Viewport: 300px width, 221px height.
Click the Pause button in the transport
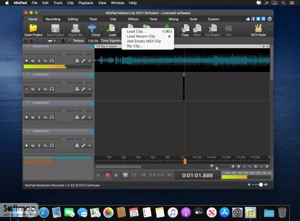point(134,175)
